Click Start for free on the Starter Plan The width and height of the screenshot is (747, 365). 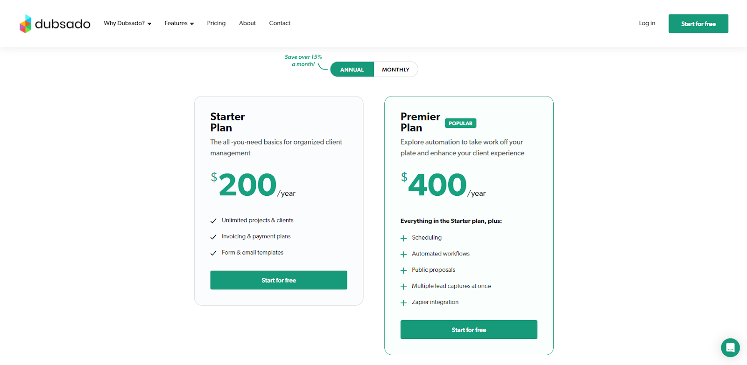278,280
